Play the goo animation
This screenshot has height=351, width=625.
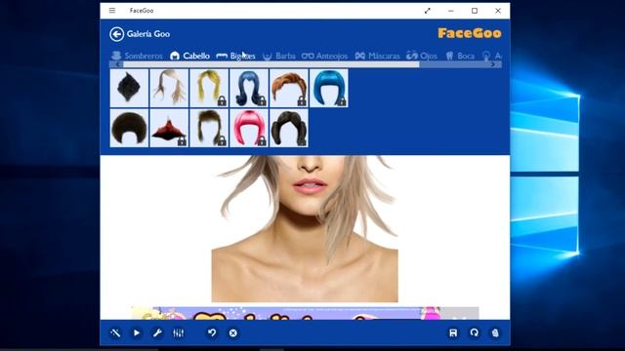point(137,332)
